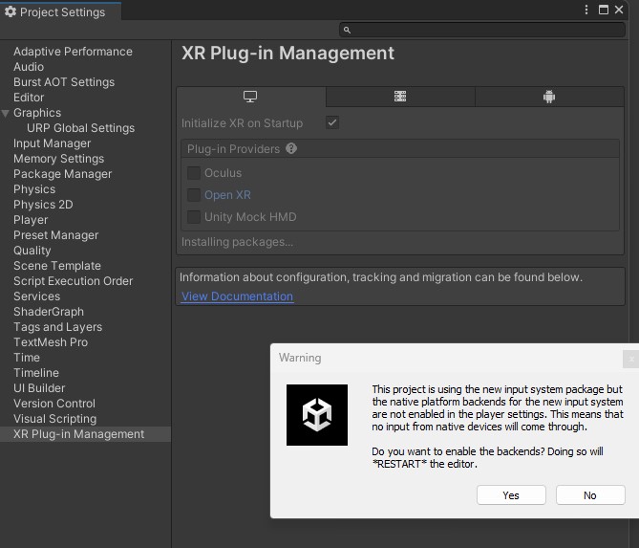Open Visual Scripting settings
The width and height of the screenshot is (639, 548).
click(55, 419)
